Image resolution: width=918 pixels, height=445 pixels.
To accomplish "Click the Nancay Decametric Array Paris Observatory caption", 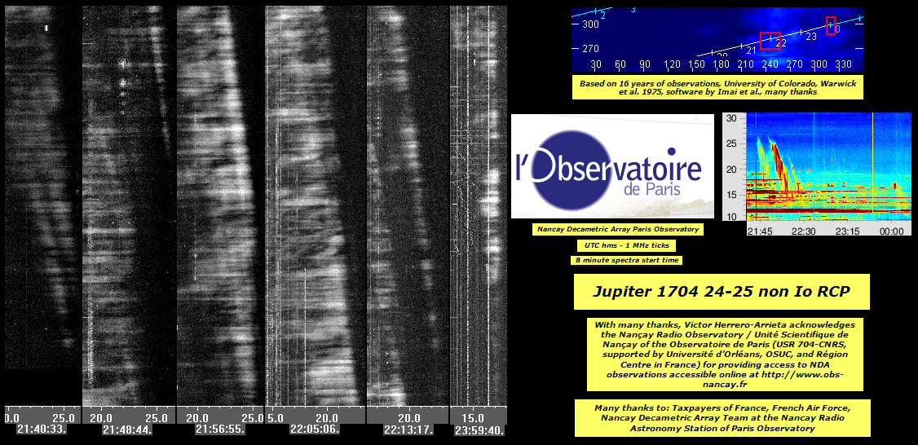I will pos(618,230).
